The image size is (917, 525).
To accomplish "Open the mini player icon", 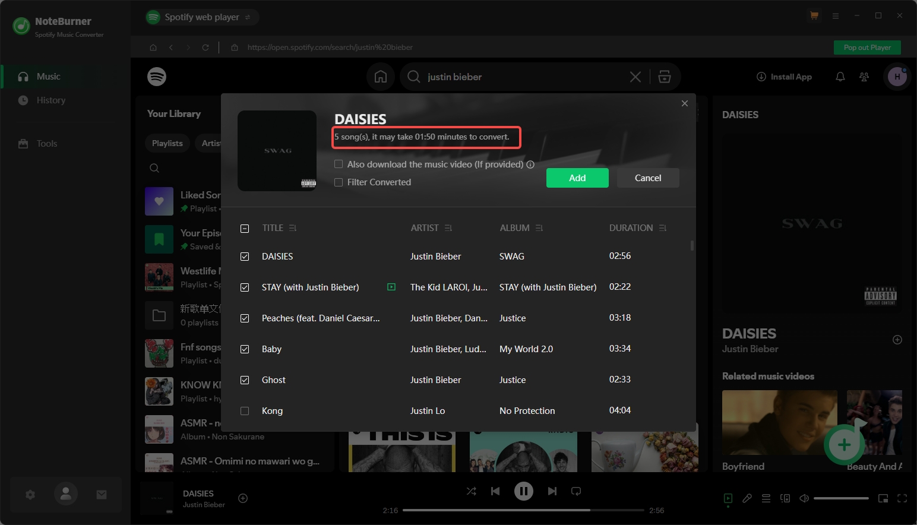I will [x=883, y=498].
